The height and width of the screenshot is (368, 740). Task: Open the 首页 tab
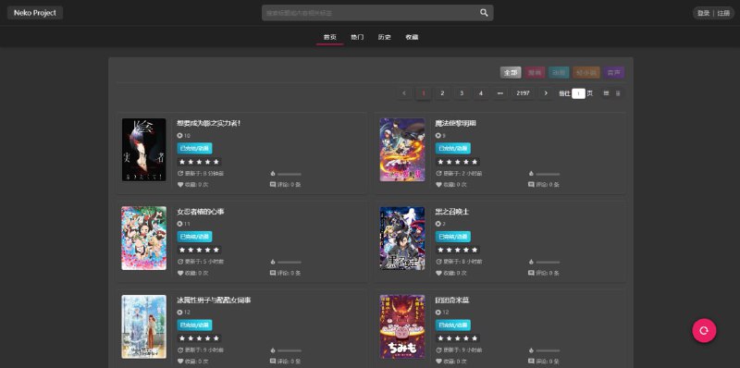pyautogui.click(x=330, y=37)
